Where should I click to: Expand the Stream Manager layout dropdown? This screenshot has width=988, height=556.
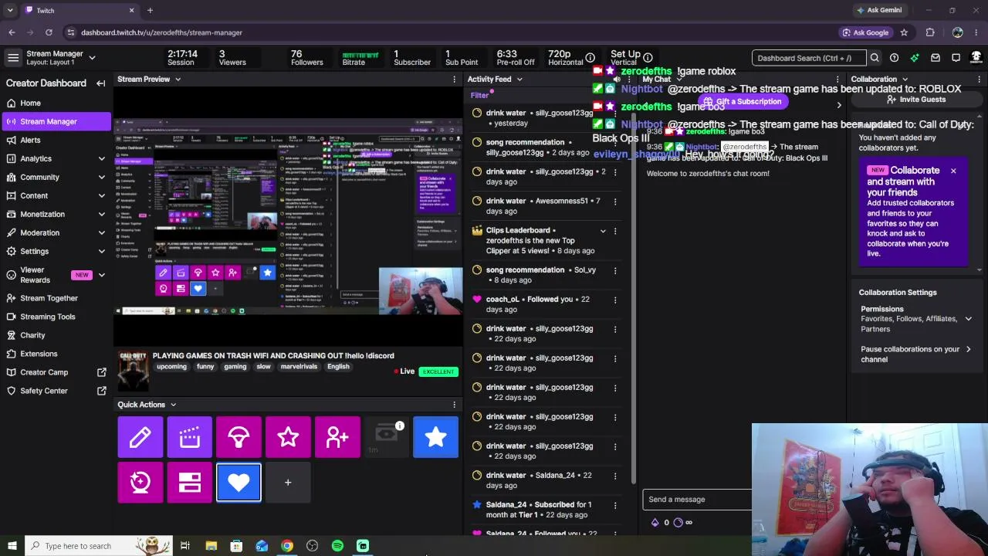[92, 58]
